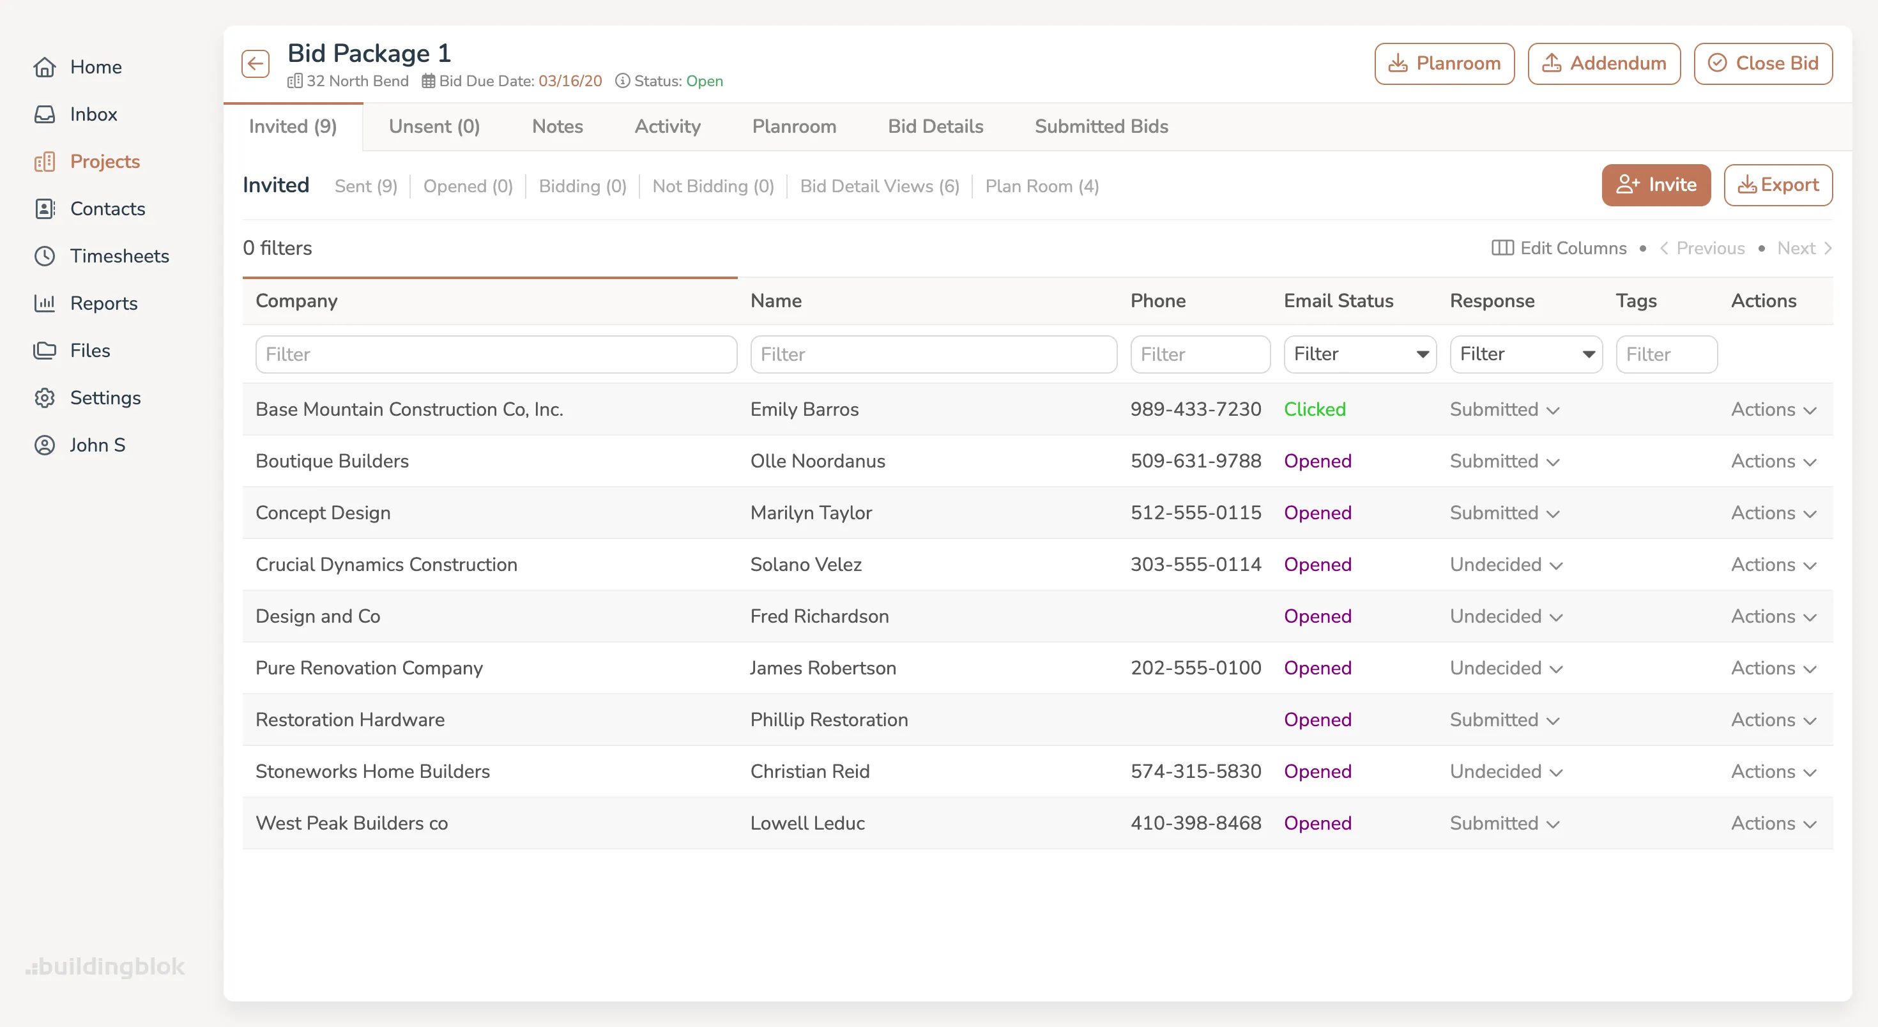The height and width of the screenshot is (1027, 1878).
Task: Open the Inbox from the sidebar
Action: tap(93, 114)
